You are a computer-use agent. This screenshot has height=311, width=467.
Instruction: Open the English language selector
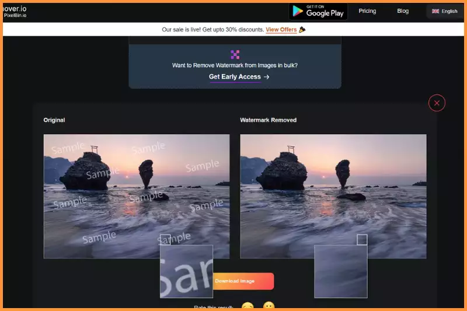click(x=445, y=11)
